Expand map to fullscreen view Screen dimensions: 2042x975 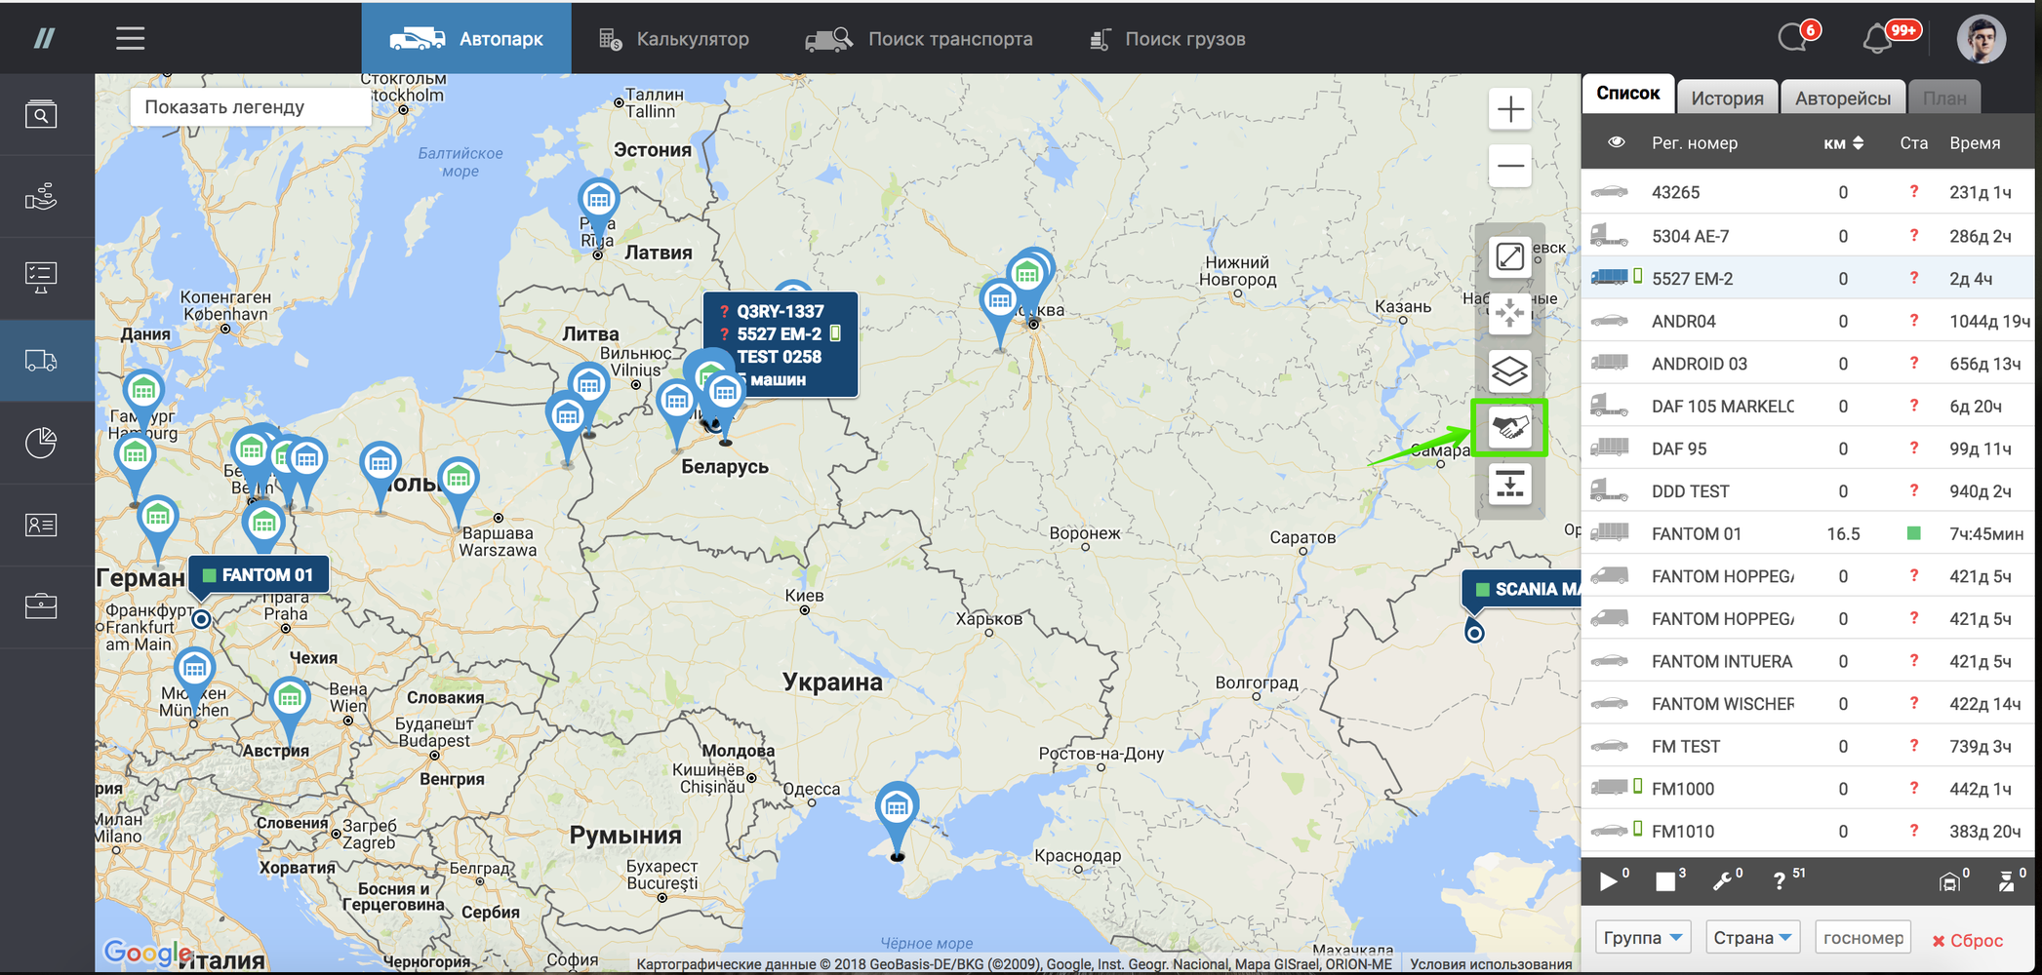point(1509,257)
